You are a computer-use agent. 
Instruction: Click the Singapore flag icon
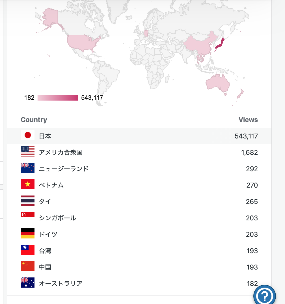click(x=27, y=214)
